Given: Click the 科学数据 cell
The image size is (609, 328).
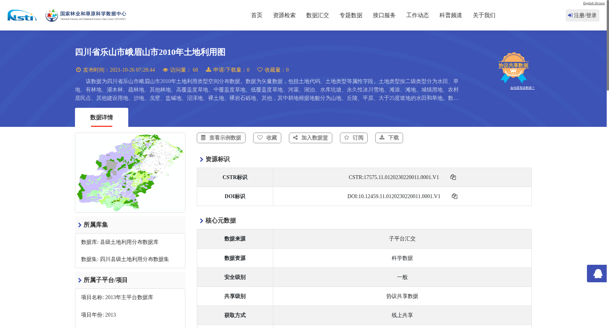Looking at the screenshot, I should coord(402,258).
